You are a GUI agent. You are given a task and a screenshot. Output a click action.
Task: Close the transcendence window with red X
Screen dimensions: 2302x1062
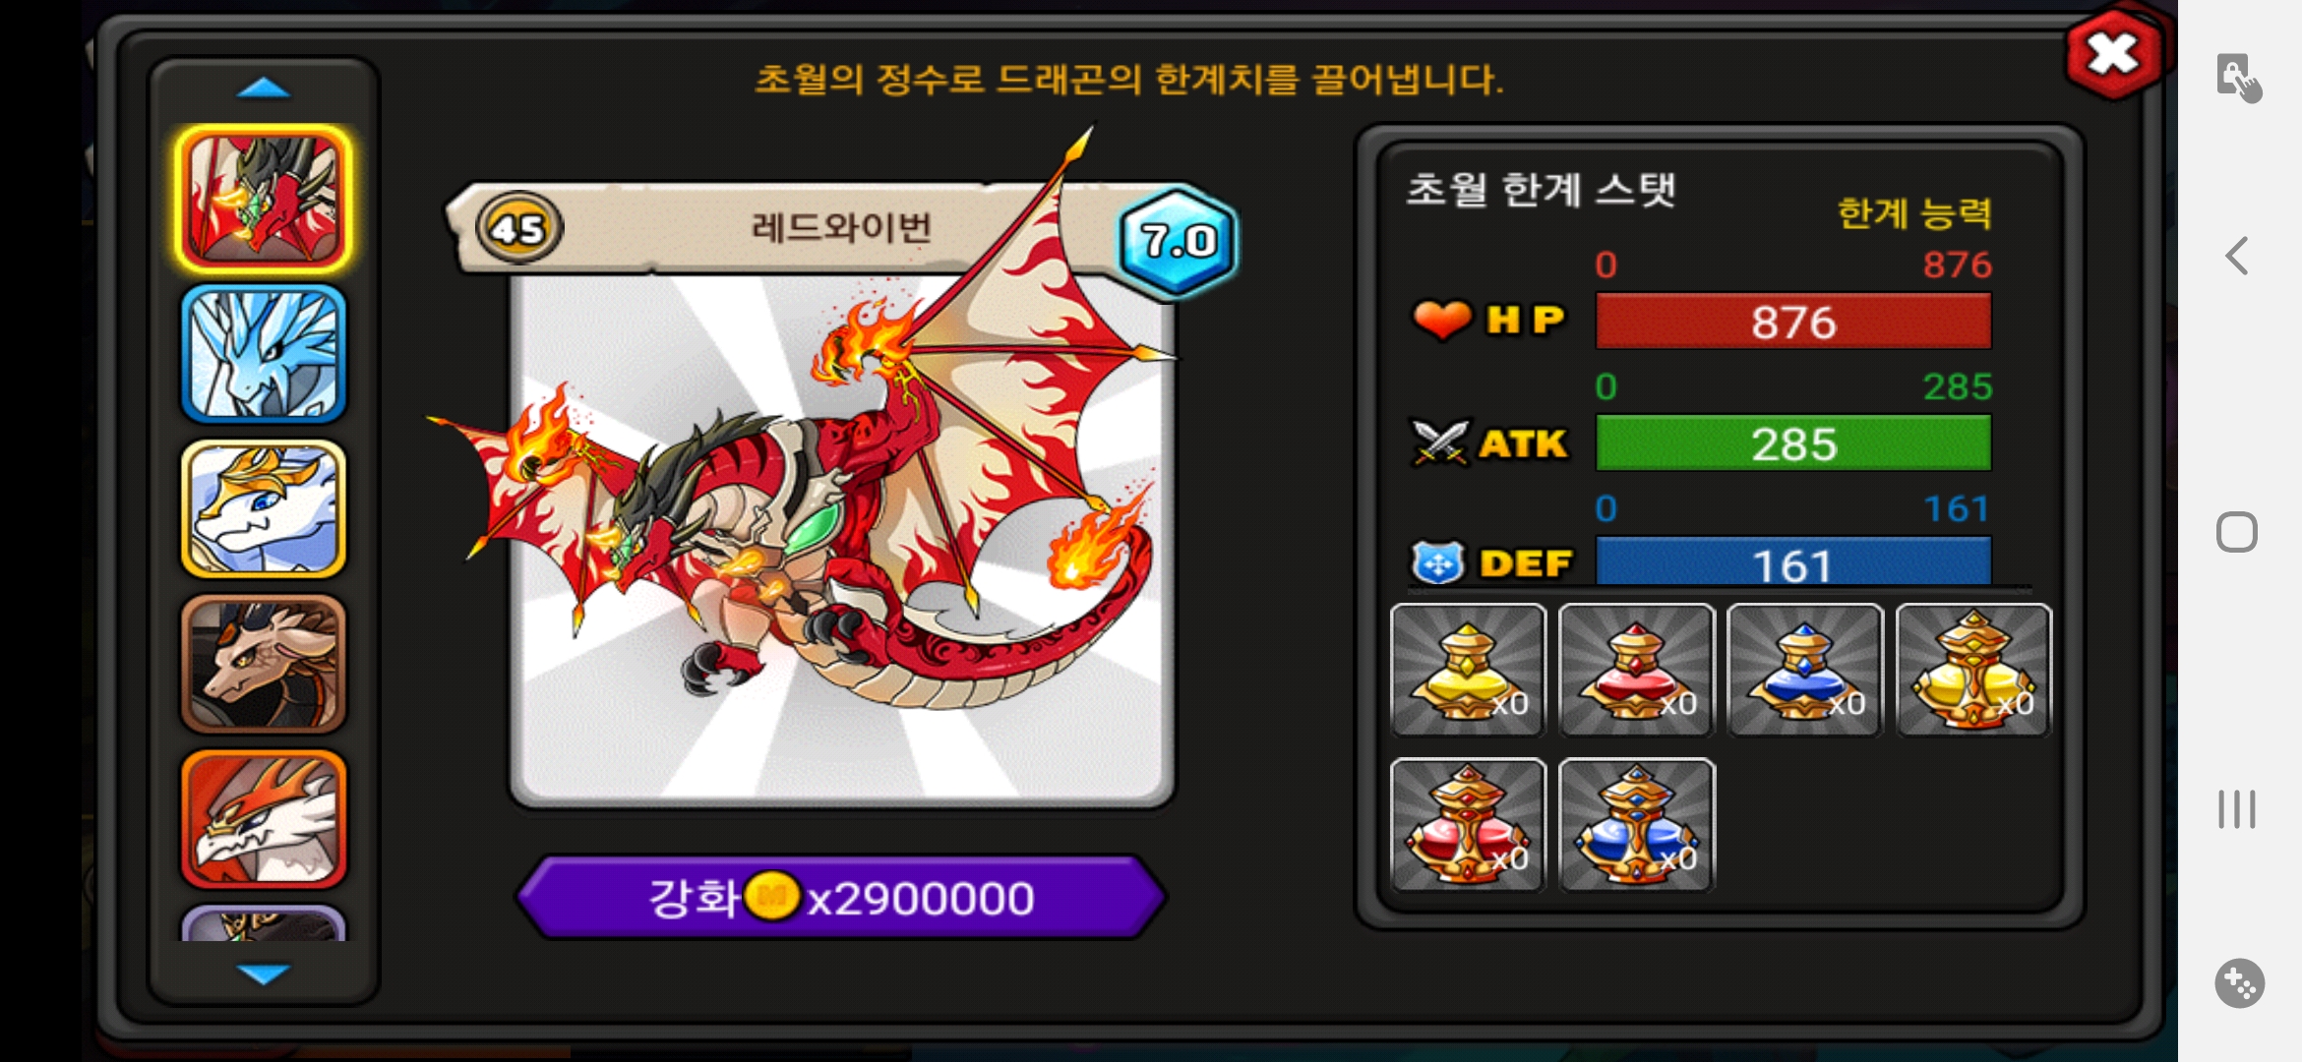(x=2113, y=54)
